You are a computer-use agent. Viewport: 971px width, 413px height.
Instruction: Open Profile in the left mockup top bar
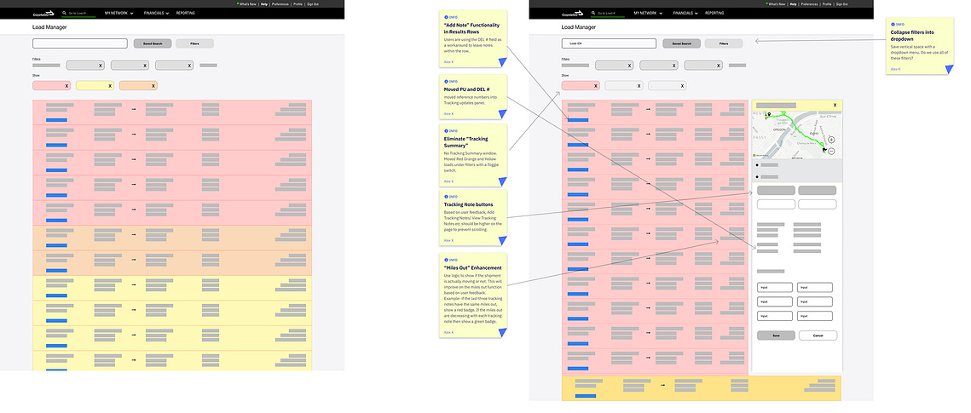coord(298,3)
